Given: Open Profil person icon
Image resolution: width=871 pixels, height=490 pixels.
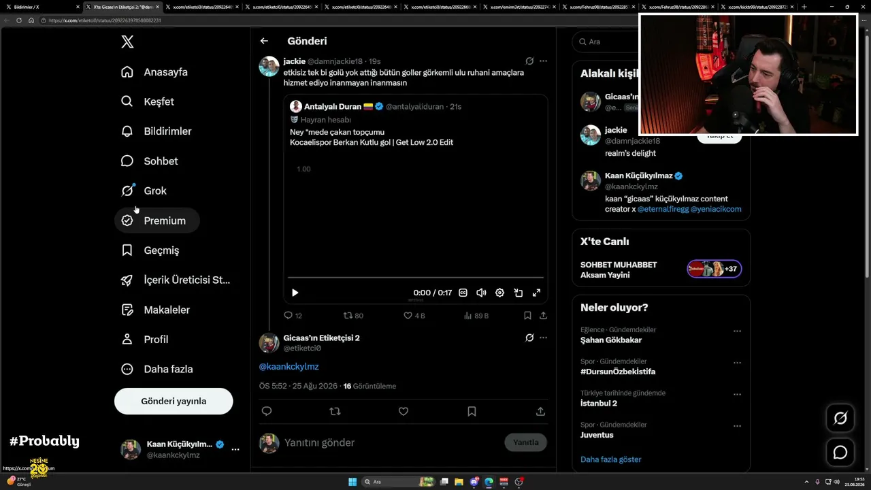Looking at the screenshot, I should (x=127, y=339).
